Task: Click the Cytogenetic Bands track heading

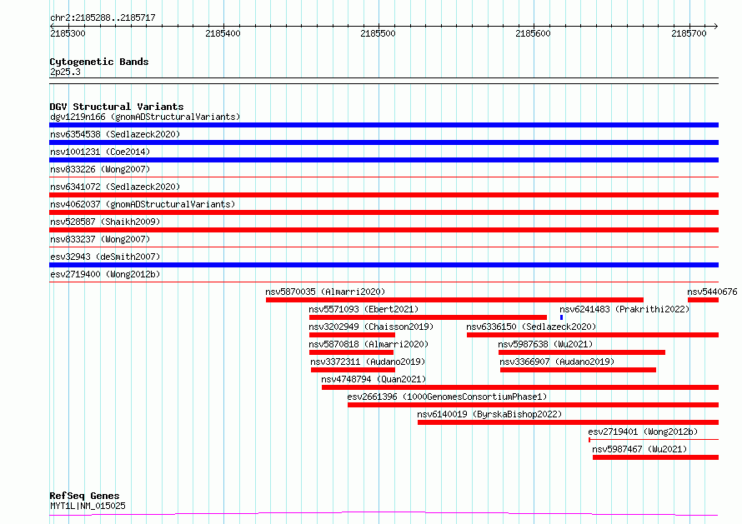Action: [99, 62]
